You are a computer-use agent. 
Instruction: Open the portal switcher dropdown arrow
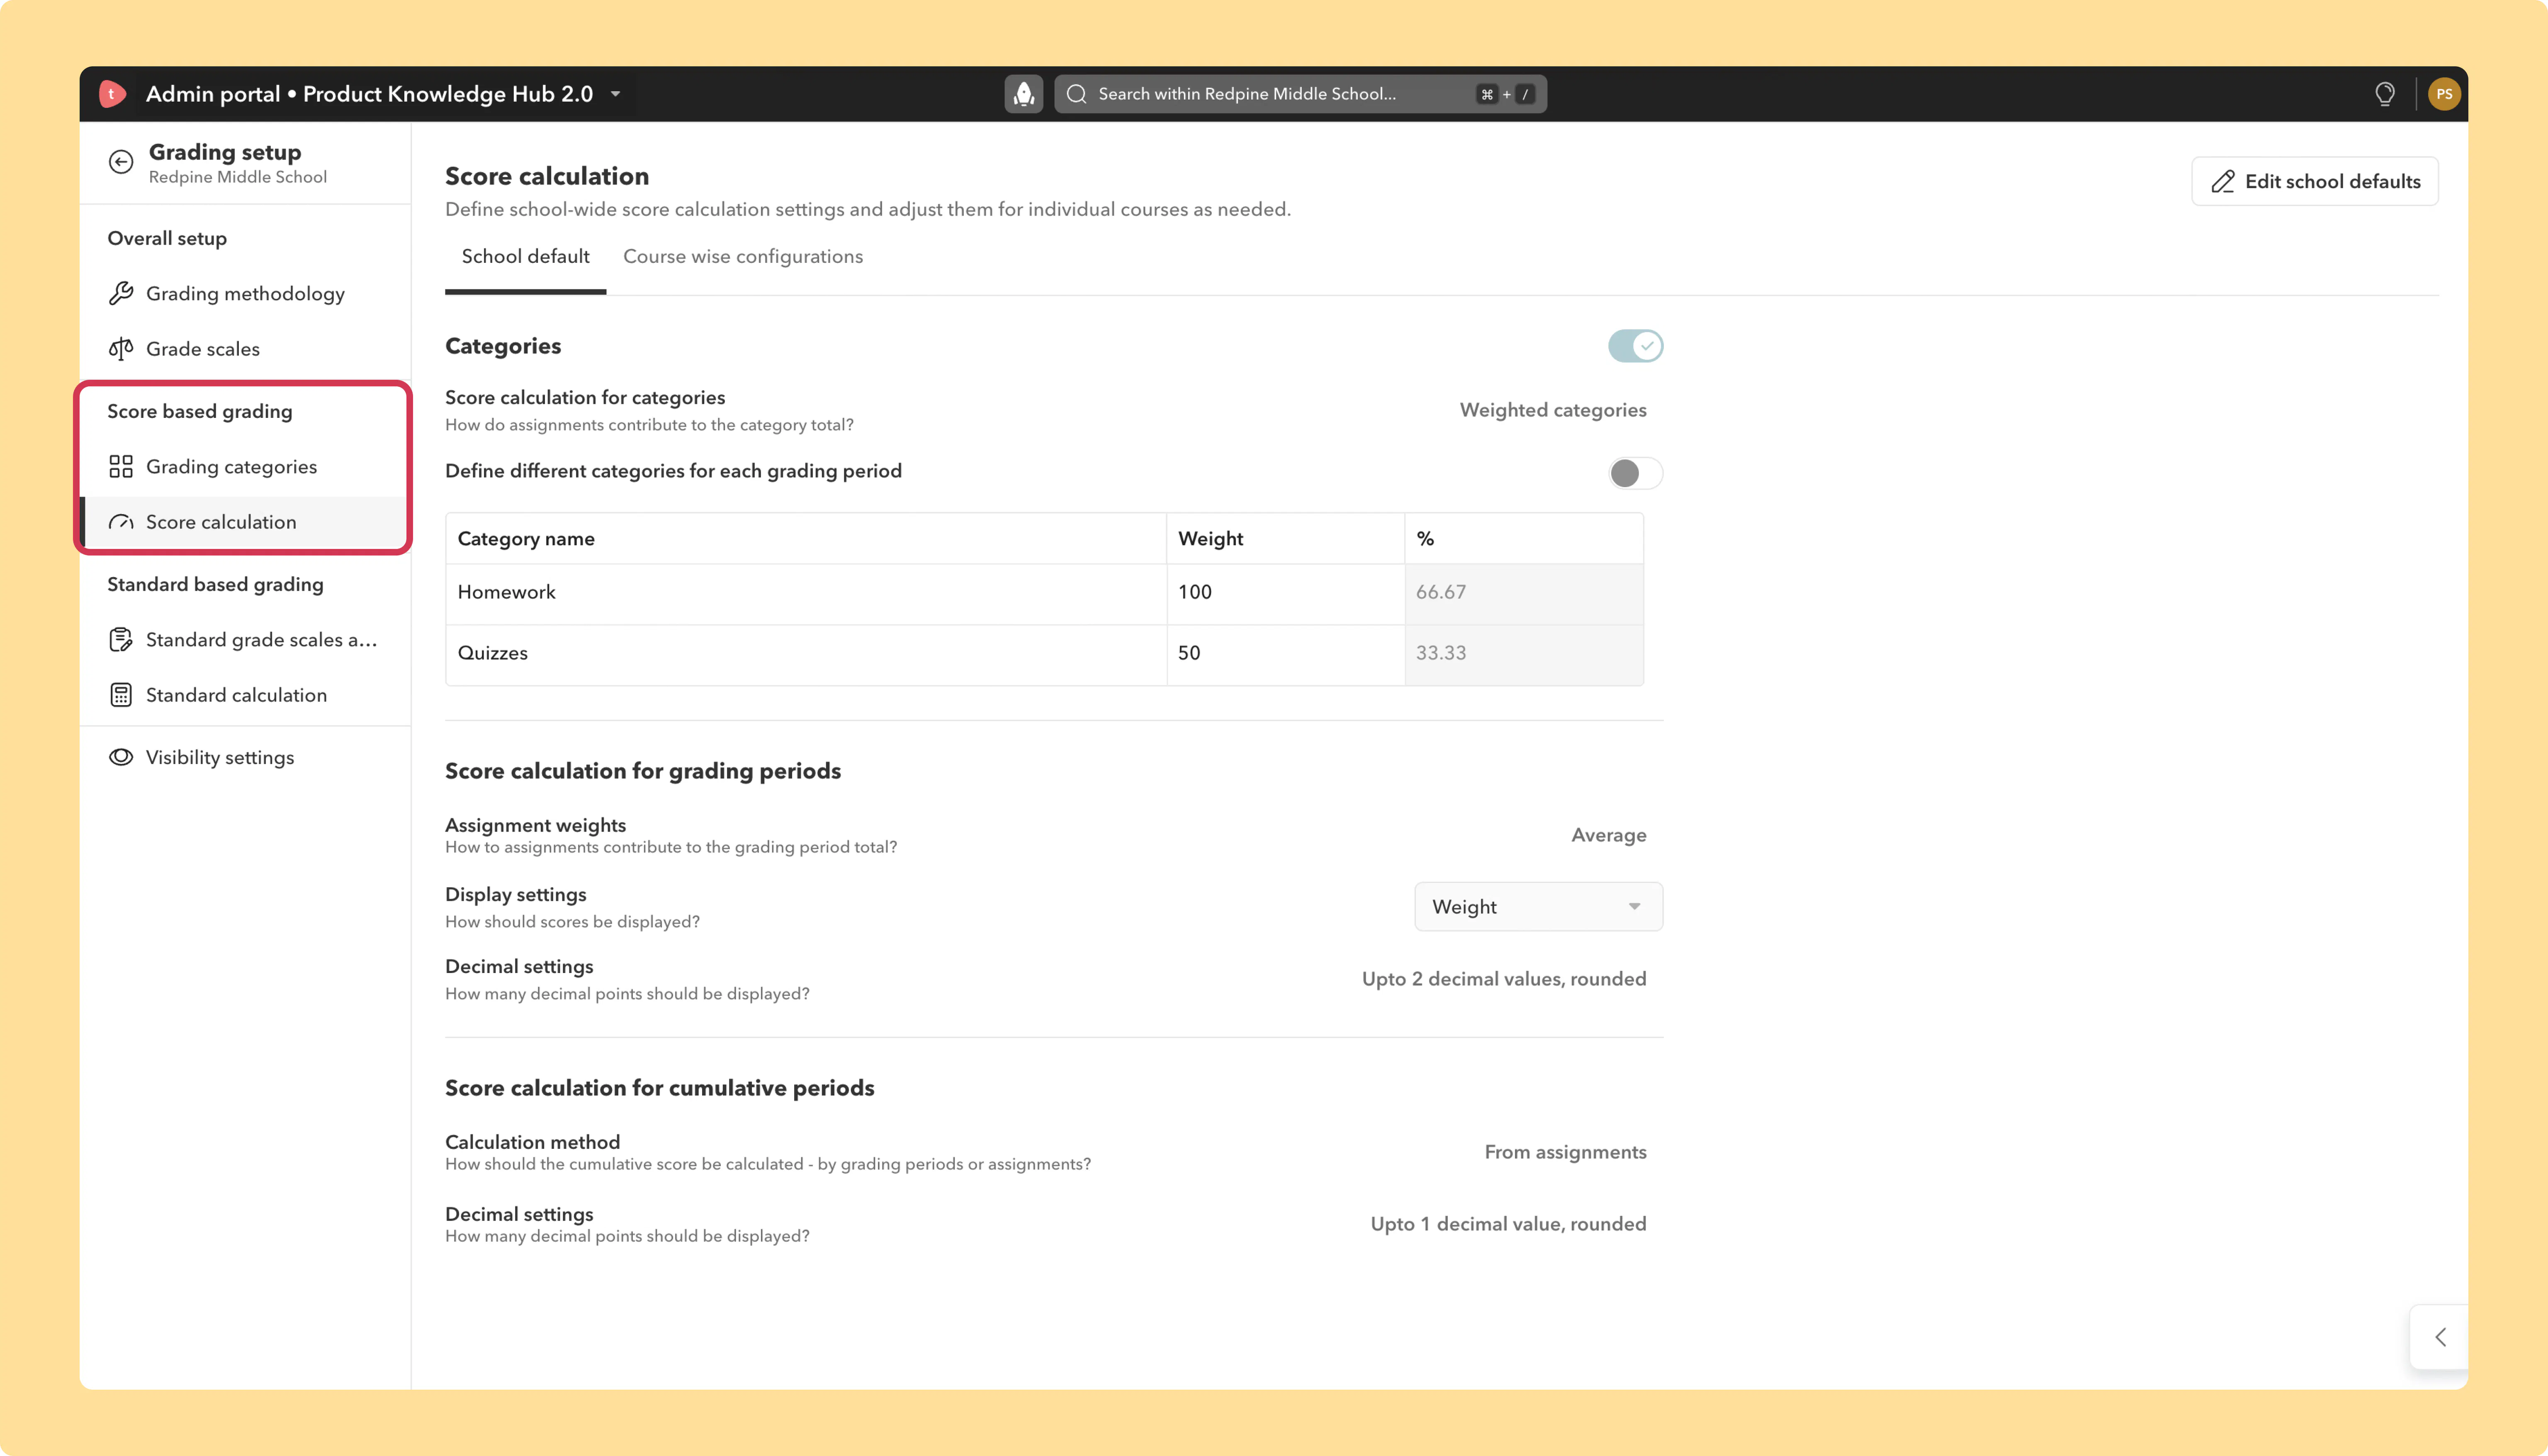pos(616,94)
